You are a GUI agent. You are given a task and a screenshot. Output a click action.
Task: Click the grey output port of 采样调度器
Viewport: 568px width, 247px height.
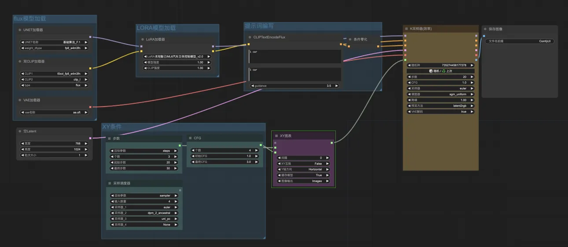click(180, 190)
